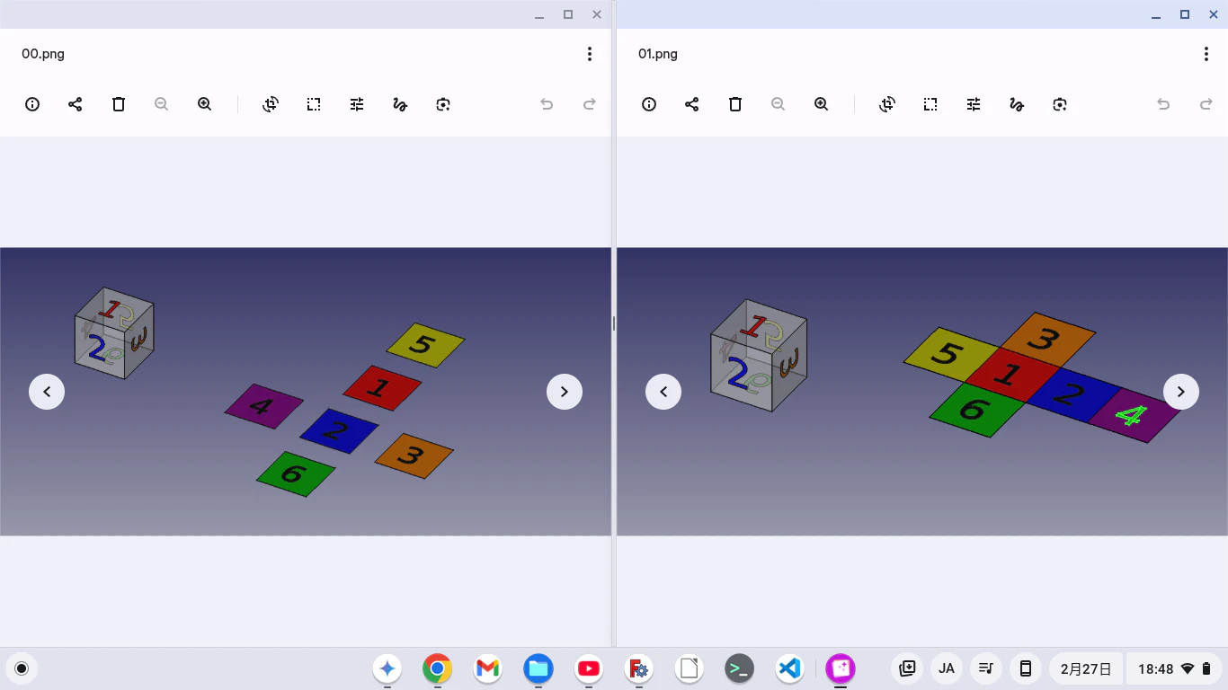Open the Files app from the shelf
The height and width of the screenshot is (690, 1228).
tap(538, 668)
